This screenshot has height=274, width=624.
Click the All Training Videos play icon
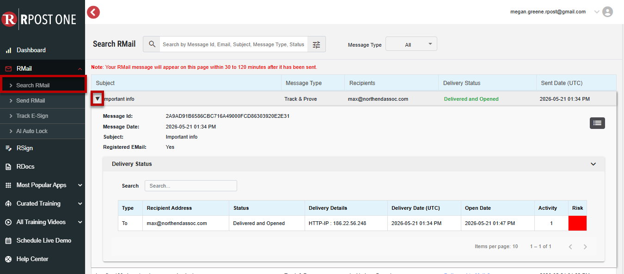pyautogui.click(x=8, y=222)
